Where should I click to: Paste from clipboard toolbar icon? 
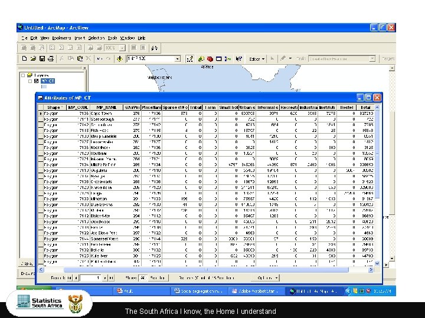click(80, 58)
